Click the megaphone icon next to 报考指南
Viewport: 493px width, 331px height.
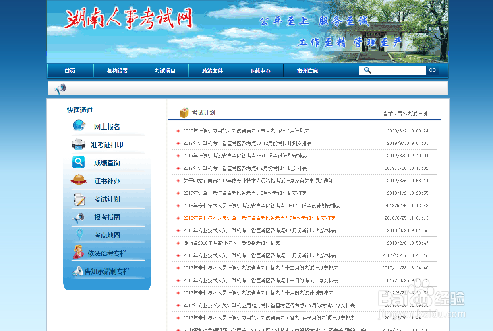click(x=79, y=217)
